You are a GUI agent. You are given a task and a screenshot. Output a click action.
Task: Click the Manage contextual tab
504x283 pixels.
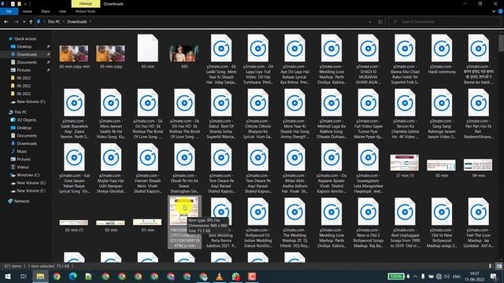tap(86, 3)
